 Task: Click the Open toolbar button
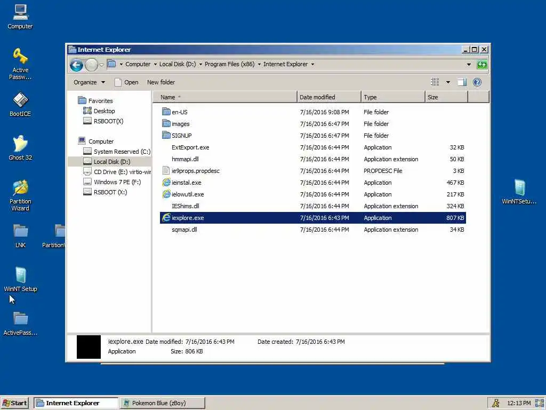pos(127,82)
